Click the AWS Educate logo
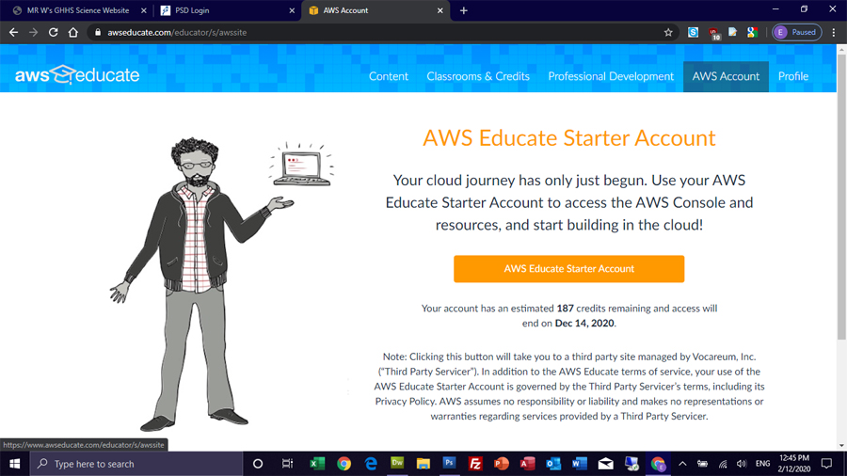This screenshot has width=847, height=476. (77, 75)
